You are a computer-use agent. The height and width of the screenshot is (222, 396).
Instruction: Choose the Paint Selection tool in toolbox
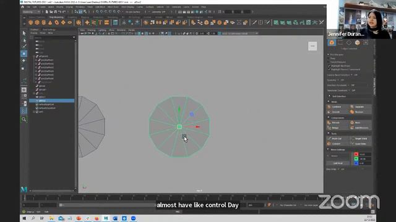pos(24,47)
